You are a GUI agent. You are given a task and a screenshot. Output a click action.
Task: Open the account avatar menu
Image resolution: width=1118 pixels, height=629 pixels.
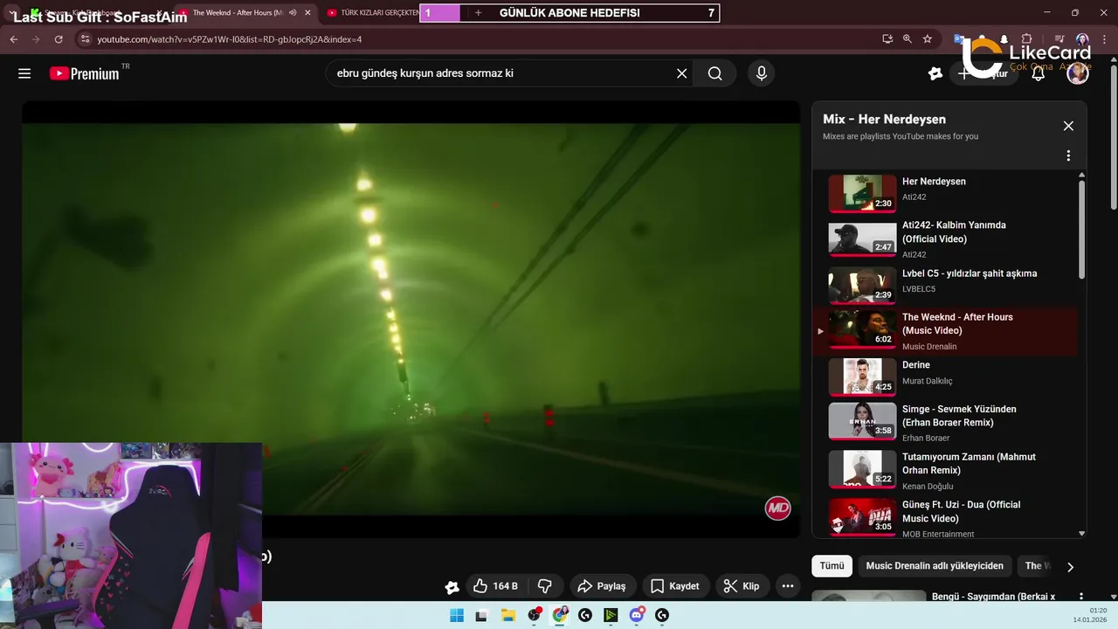(1078, 73)
